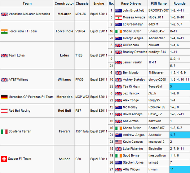This screenshot has height=173, width=190.
Task: Select the McLaren constructor cell
Action: point(64,14)
